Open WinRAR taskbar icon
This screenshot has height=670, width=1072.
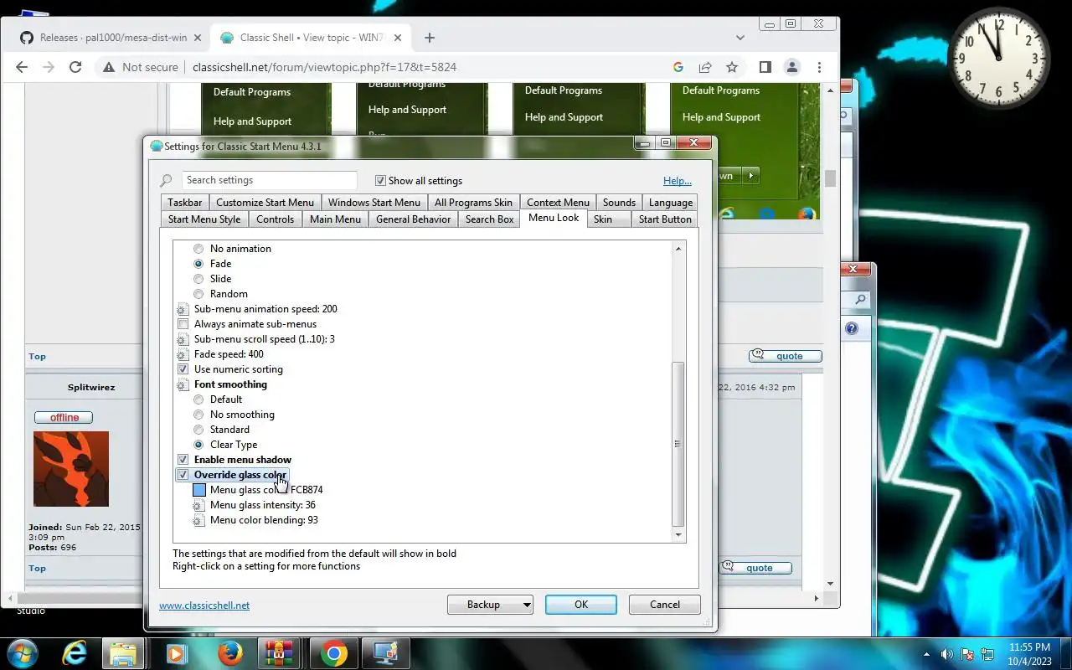[x=280, y=653]
